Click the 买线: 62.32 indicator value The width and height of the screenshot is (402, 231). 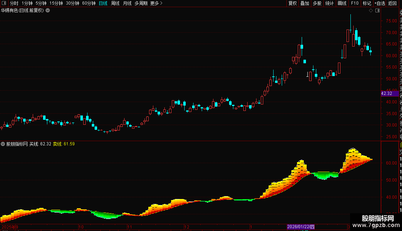40,144
